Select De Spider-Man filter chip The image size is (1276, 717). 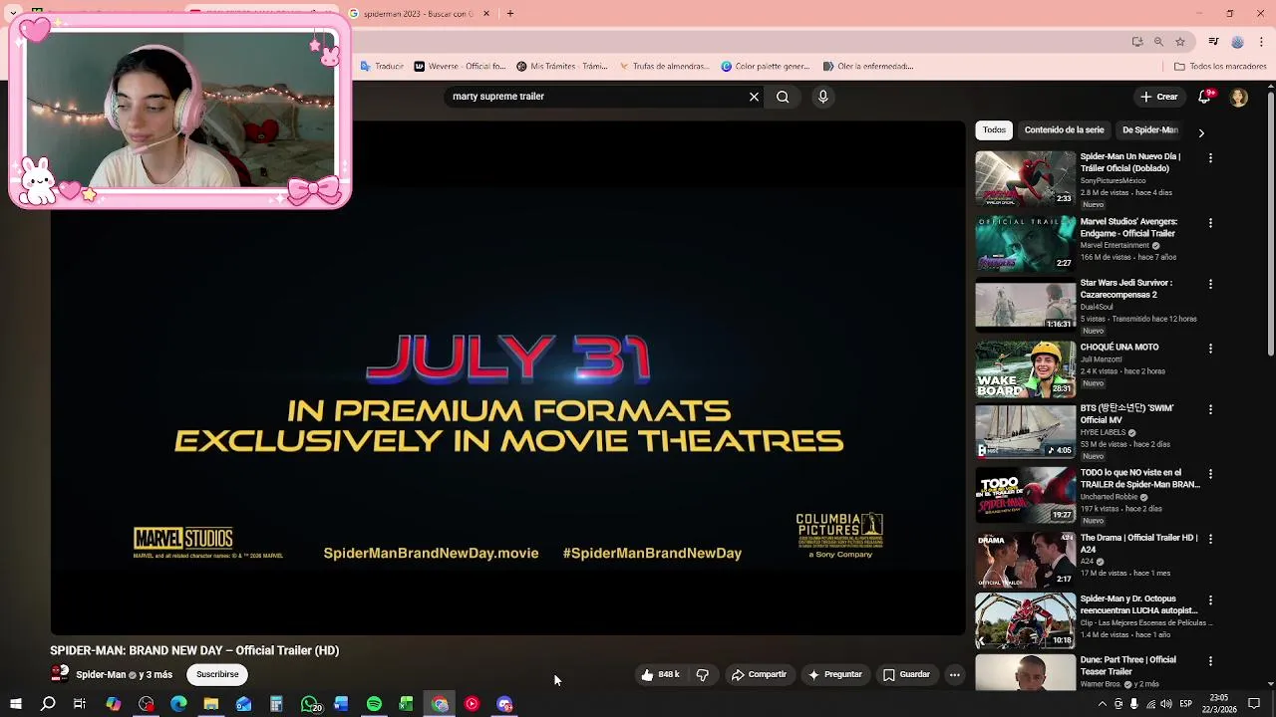tap(1149, 130)
